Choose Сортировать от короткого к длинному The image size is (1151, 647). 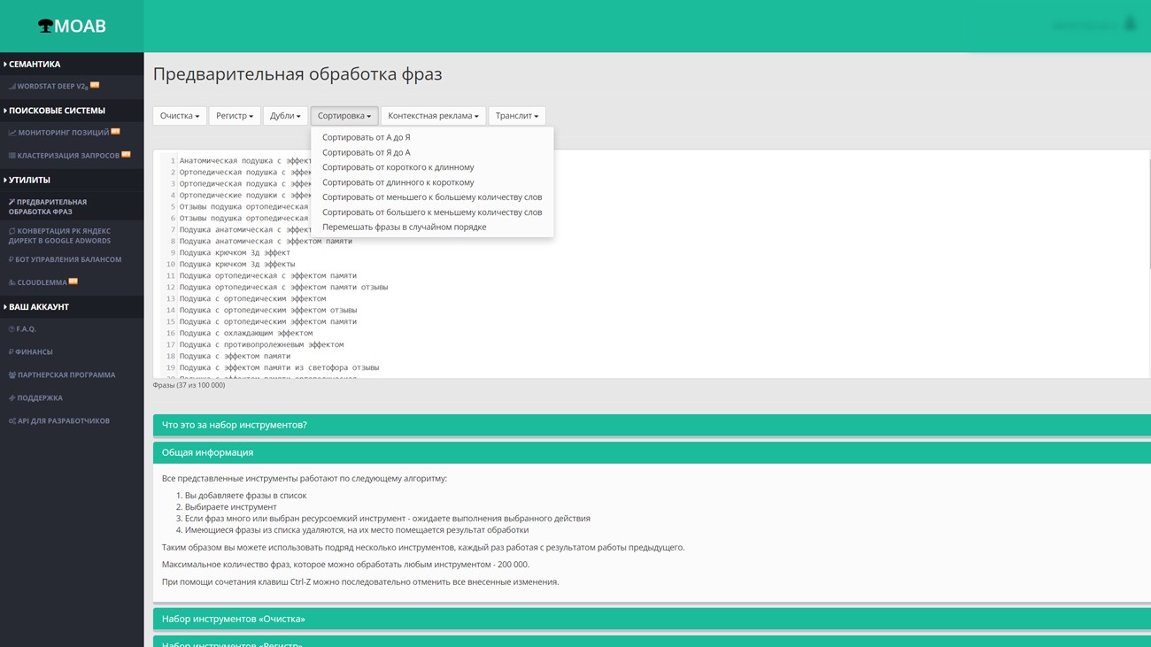click(x=398, y=167)
